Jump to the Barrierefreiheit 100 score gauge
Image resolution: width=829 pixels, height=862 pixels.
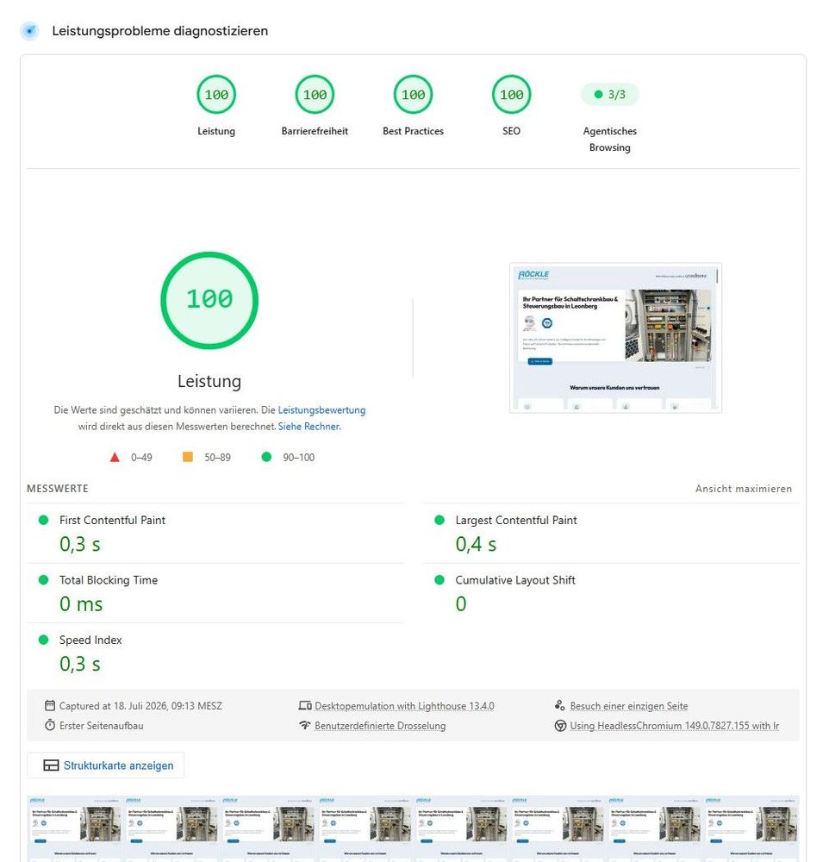click(x=315, y=95)
